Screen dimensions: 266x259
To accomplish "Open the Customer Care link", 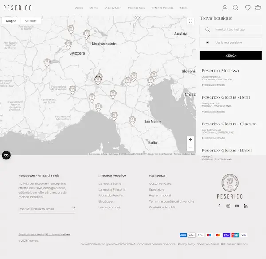I will pyautogui.click(x=160, y=183).
